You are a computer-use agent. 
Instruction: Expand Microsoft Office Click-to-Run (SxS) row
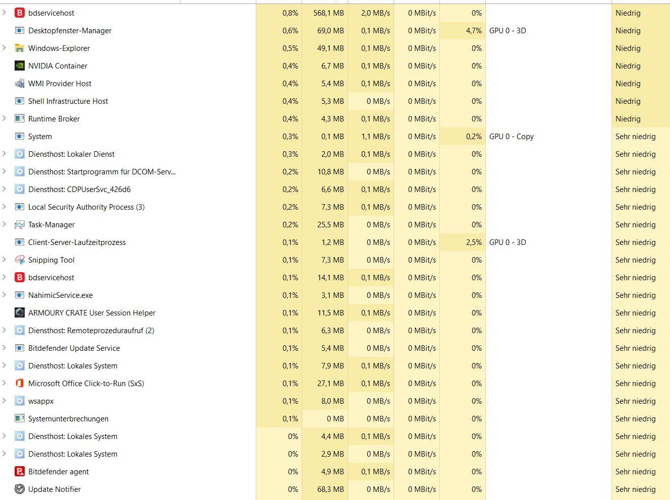(x=5, y=383)
